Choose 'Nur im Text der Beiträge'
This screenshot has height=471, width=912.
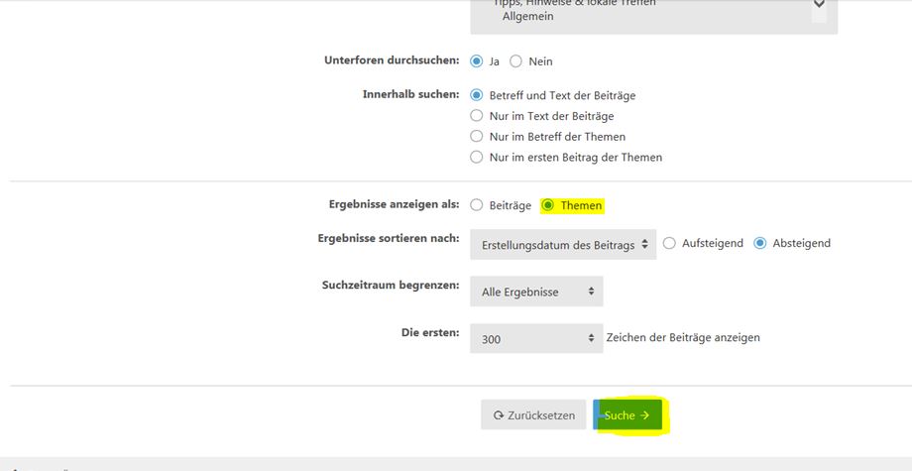point(477,116)
